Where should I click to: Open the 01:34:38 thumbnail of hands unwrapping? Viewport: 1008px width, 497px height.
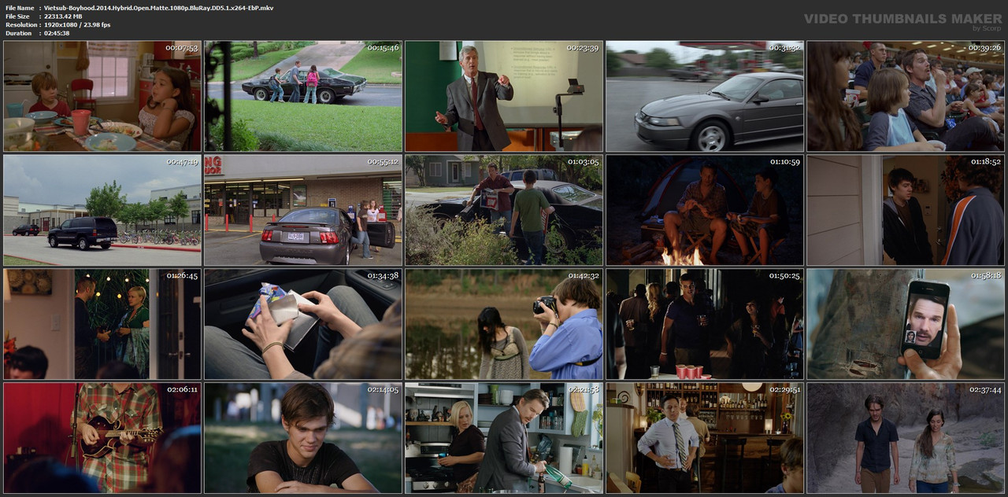point(303,324)
